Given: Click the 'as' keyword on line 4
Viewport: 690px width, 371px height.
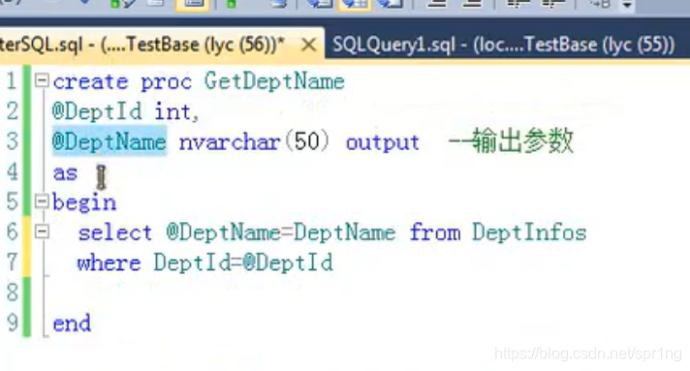Looking at the screenshot, I should coord(65,173).
